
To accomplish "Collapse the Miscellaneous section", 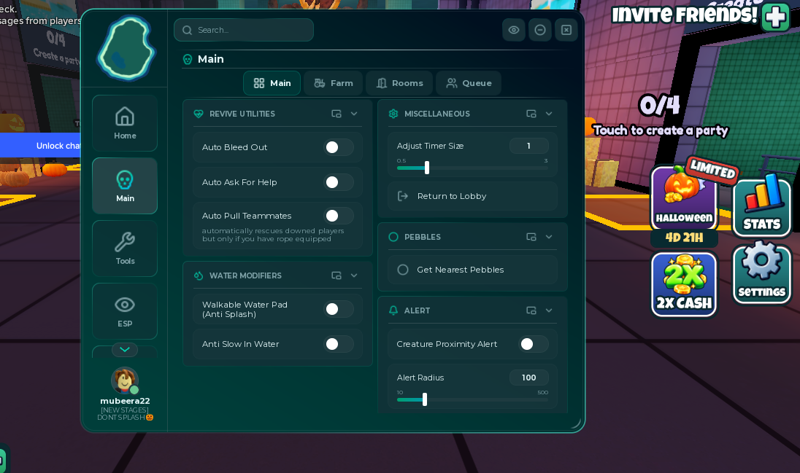I will [x=549, y=114].
